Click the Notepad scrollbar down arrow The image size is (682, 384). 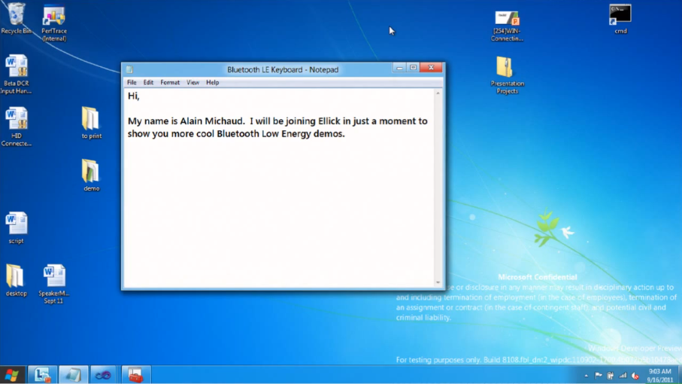click(438, 282)
